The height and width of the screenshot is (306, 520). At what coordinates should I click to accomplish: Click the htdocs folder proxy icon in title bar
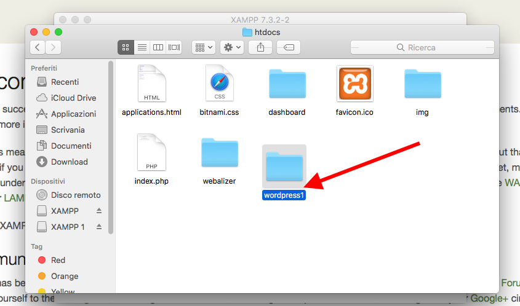[x=247, y=32]
